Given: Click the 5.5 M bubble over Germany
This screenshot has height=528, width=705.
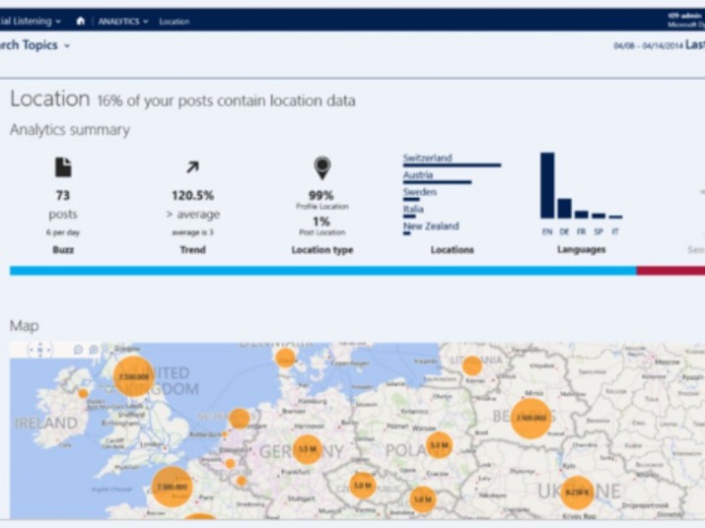Looking at the screenshot, I should [x=307, y=448].
